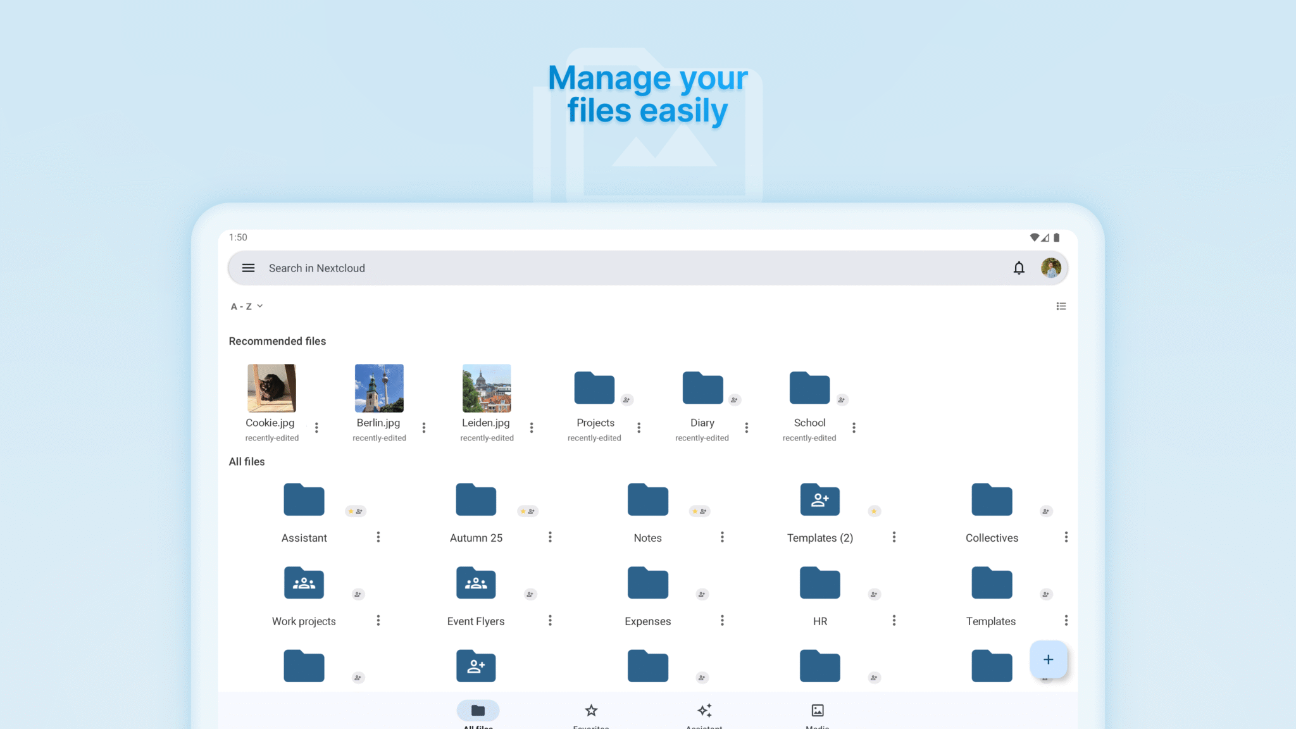Open the hamburger navigation menu
Image resolution: width=1296 pixels, height=729 pixels.
248,268
